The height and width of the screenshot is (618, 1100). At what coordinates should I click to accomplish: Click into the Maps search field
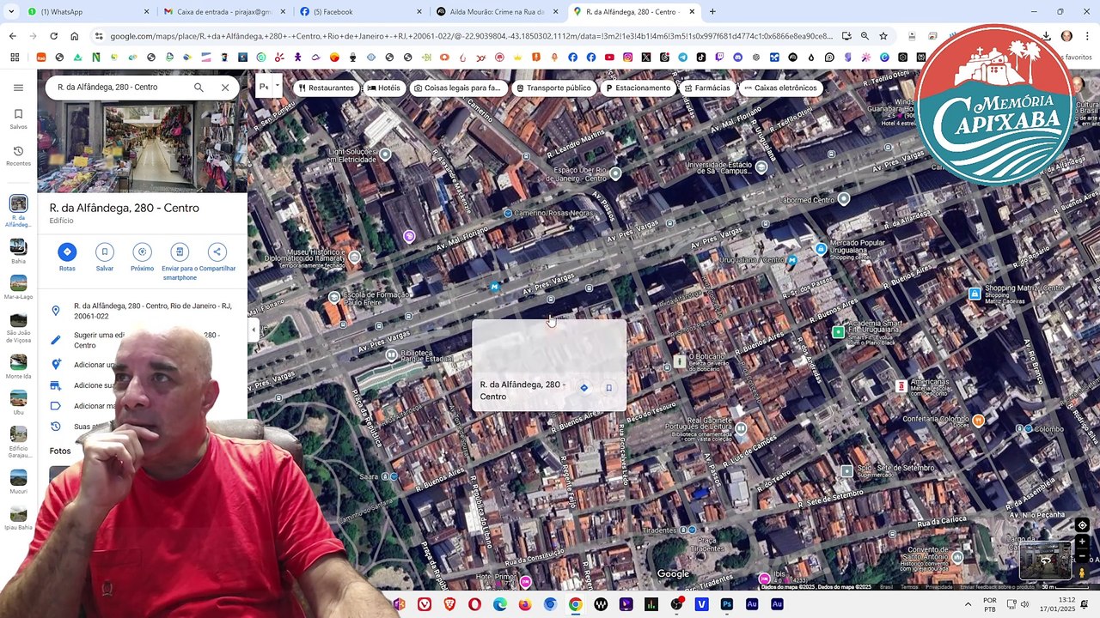(120, 88)
